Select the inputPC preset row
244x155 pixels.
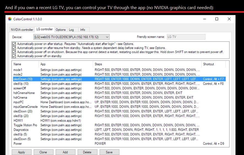119,102
